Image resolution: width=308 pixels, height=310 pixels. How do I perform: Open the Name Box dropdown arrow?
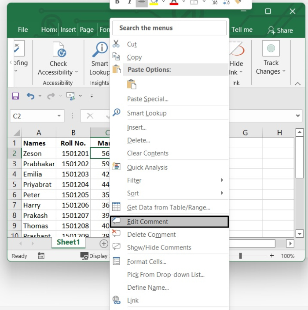pos(59,116)
